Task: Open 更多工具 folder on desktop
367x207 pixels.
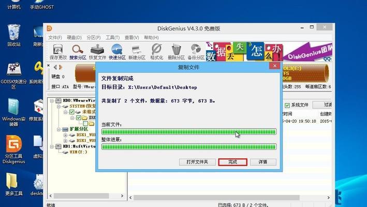Action: point(14,184)
